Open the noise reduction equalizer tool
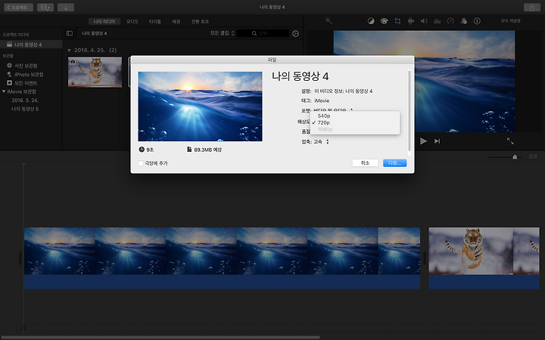Screen dimensions: 545x340 (x=438, y=21)
